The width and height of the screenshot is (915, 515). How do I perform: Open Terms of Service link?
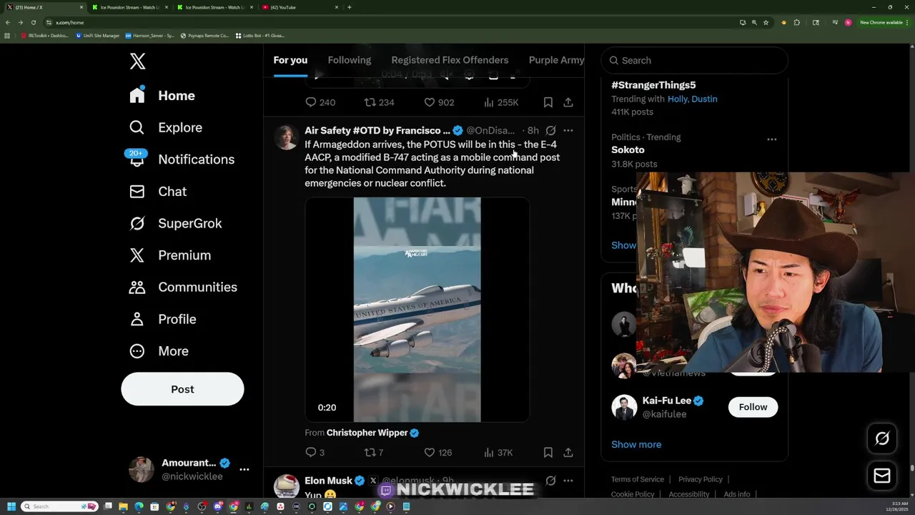(638, 479)
